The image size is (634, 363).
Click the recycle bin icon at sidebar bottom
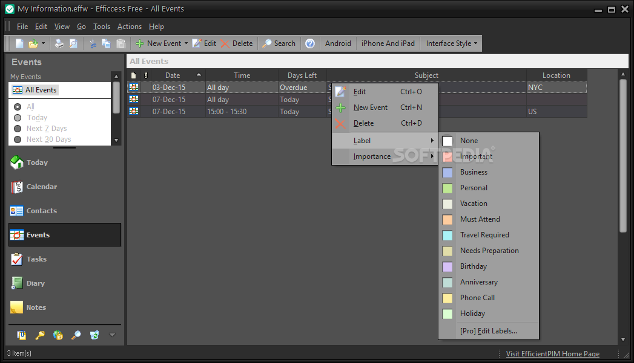click(94, 335)
